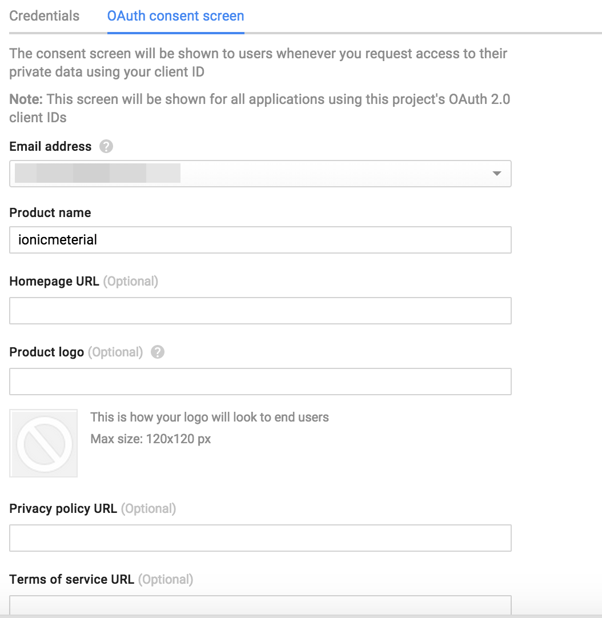Viewport: 602px width, 618px height.
Task: Click the "Privacy policy URL" label
Action: point(63,509)
